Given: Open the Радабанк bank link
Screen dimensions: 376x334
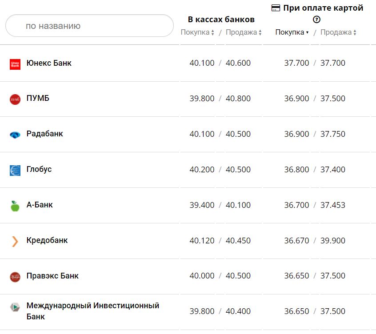Looking at the screenshot, I should click(x=45, y=134).
